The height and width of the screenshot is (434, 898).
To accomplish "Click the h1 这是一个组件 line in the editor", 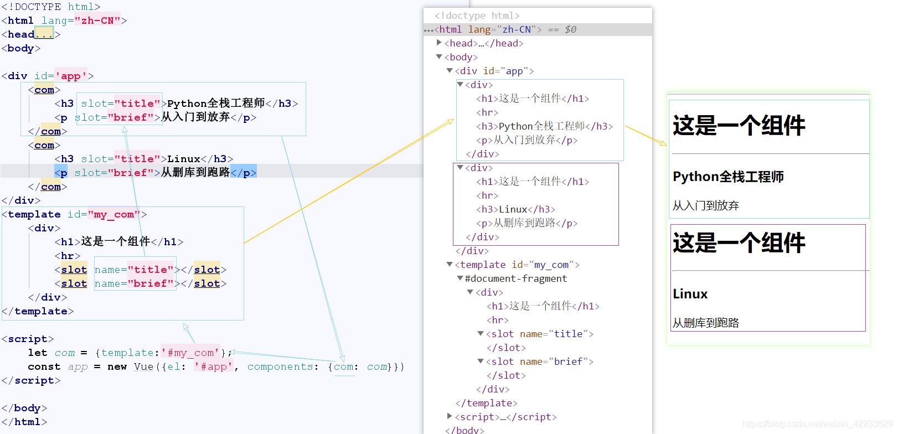I will (x=119, y=242).
